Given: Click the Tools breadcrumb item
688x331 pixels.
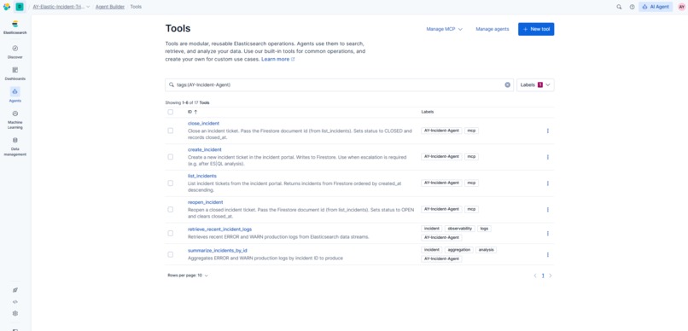Looking at the screenshot, I should [x=136, y=7].
